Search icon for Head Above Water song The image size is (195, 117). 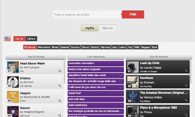pyautogui.click(x=60, y=71)
